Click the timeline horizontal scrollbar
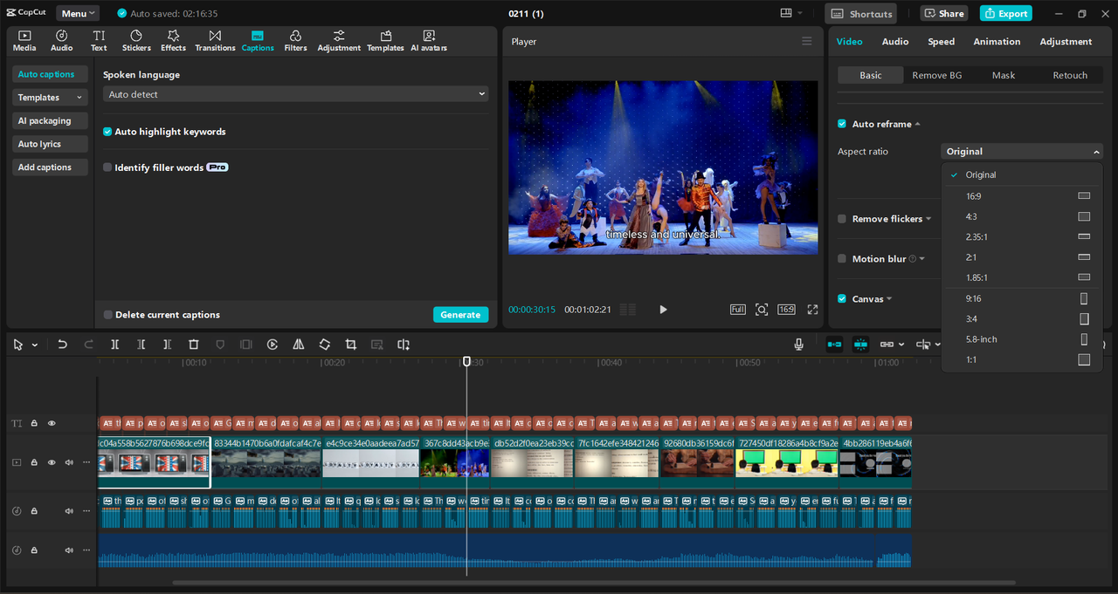1118x594 pixels. point(594,583)
